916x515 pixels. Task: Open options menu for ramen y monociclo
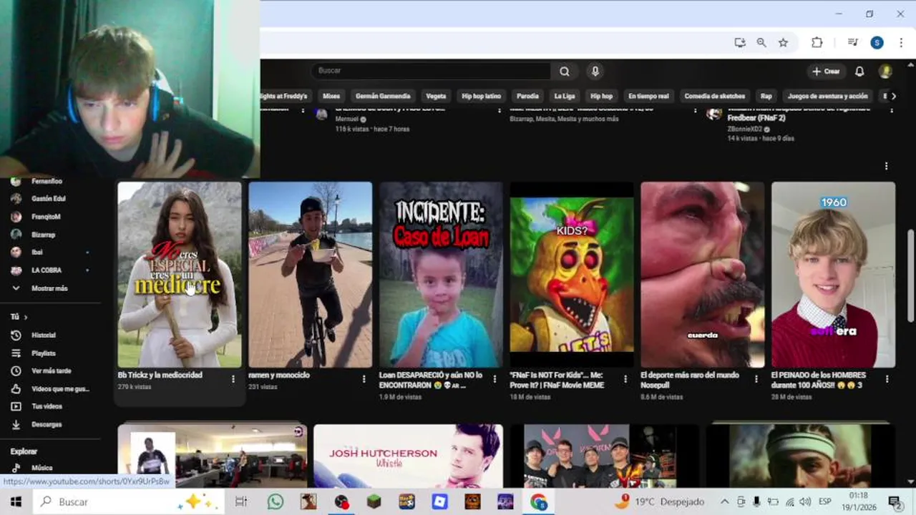coord(364,379)
